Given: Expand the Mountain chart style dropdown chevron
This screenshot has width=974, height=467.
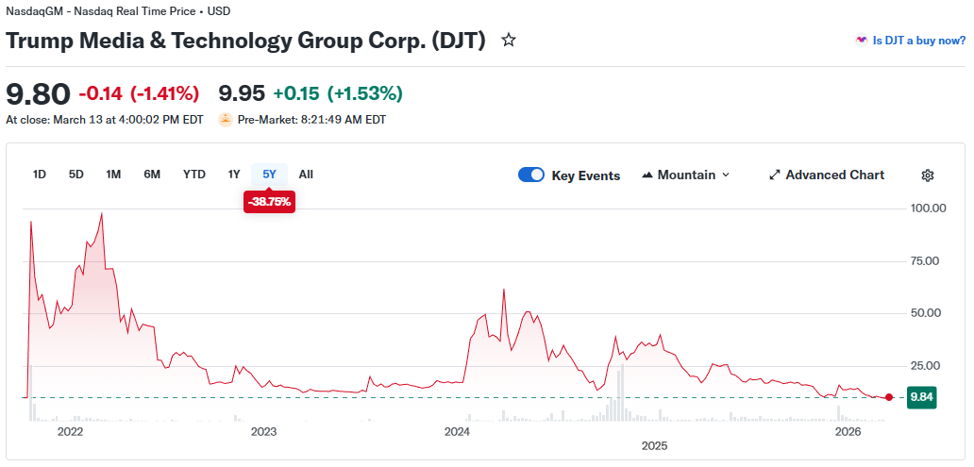Looking at the screenshot, I should (x=725, y=175).
